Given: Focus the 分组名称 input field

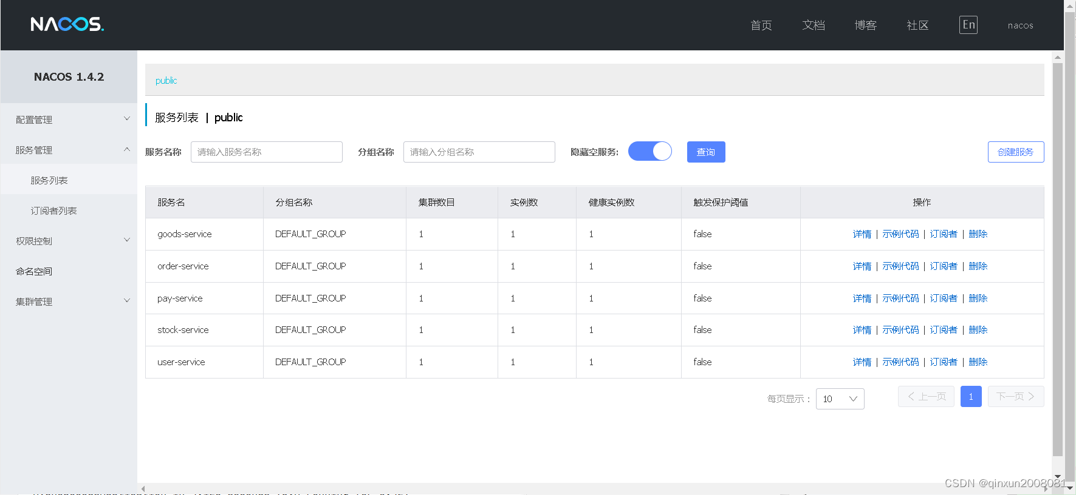Looking at the screenshot, I should 479,152.
